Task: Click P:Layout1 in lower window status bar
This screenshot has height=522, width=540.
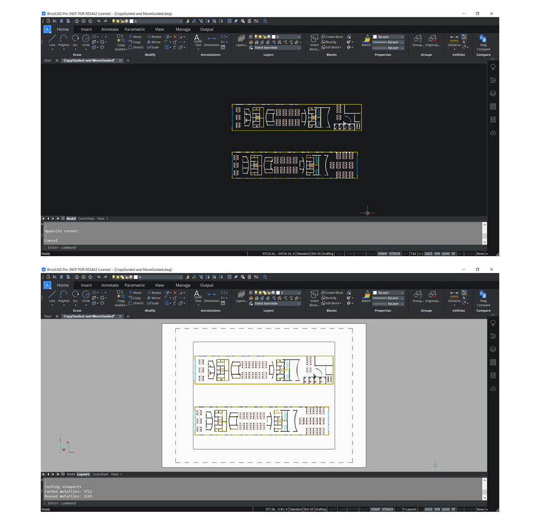Action: 410,509
